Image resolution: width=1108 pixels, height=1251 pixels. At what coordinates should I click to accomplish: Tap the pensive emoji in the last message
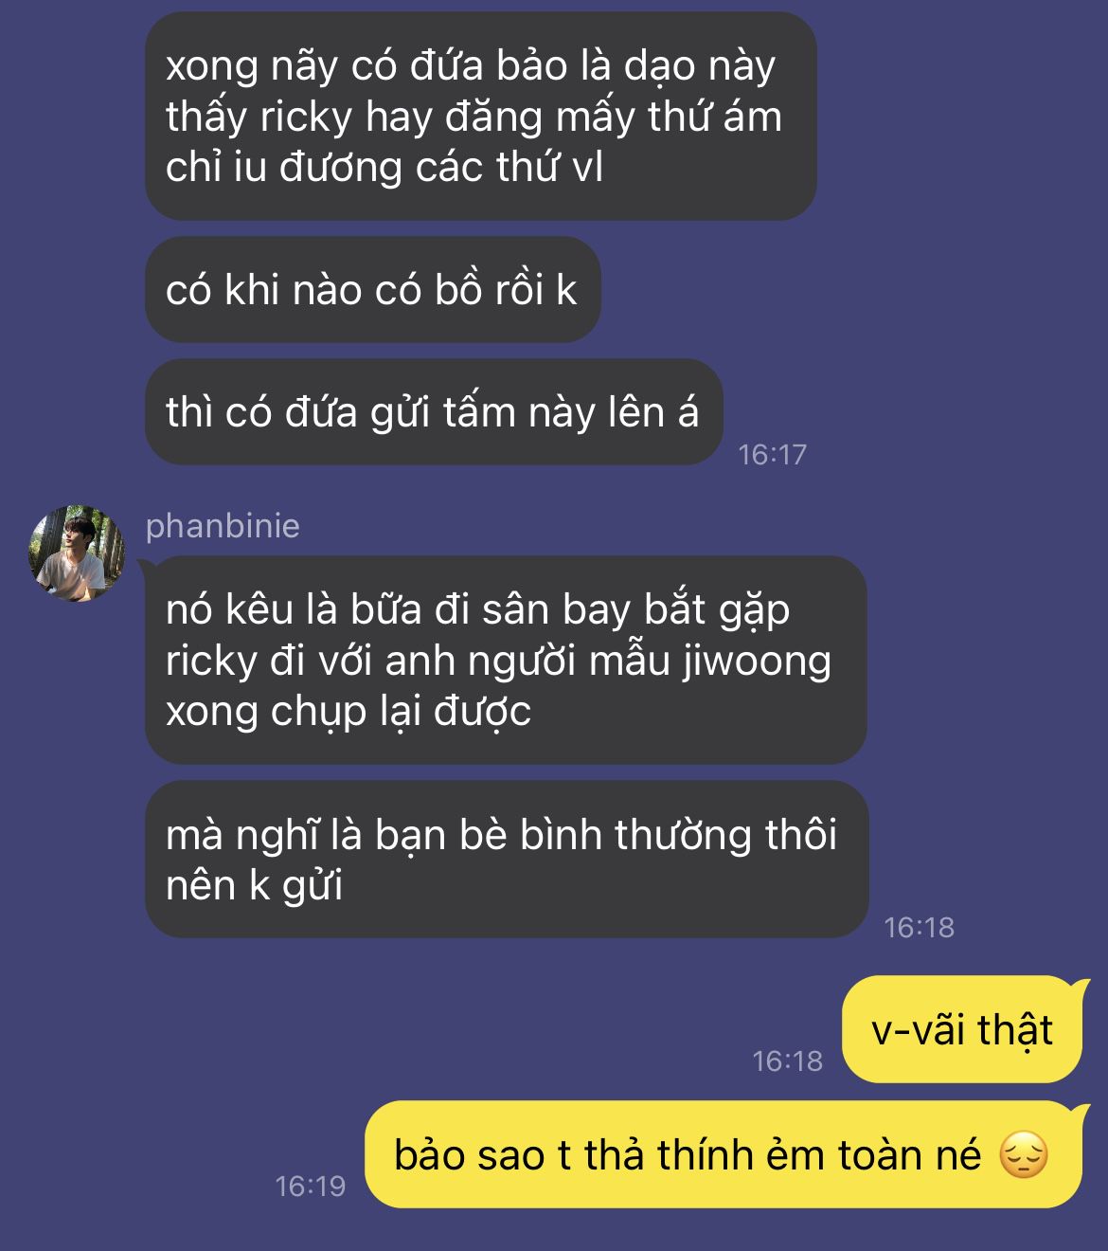pyautogui.click(x=1024, y=1156)
